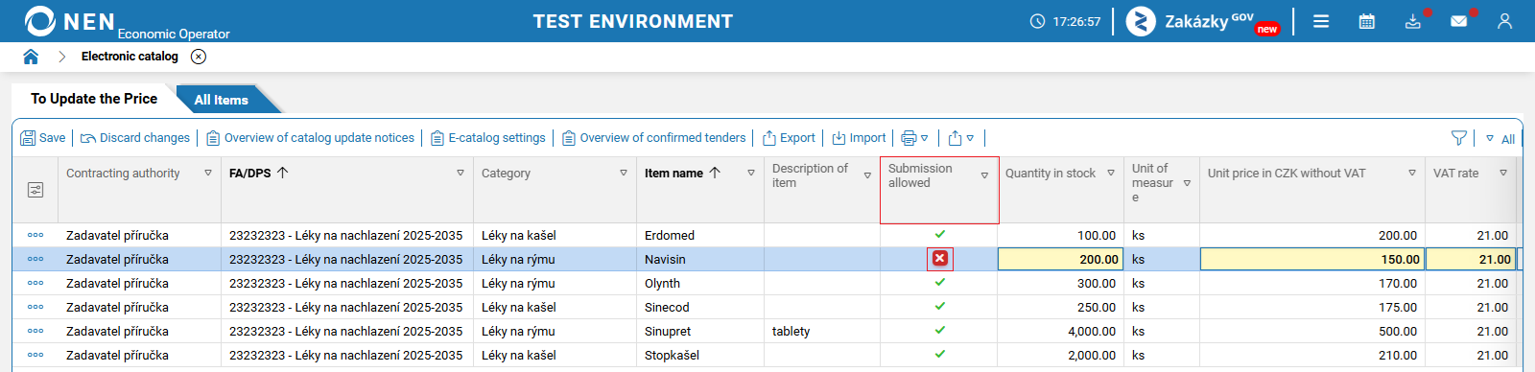Open the print dropdown
Image resolution: width=1535 pixels, height=372 pixels.
pyautogui.click(x=914, y=138)
